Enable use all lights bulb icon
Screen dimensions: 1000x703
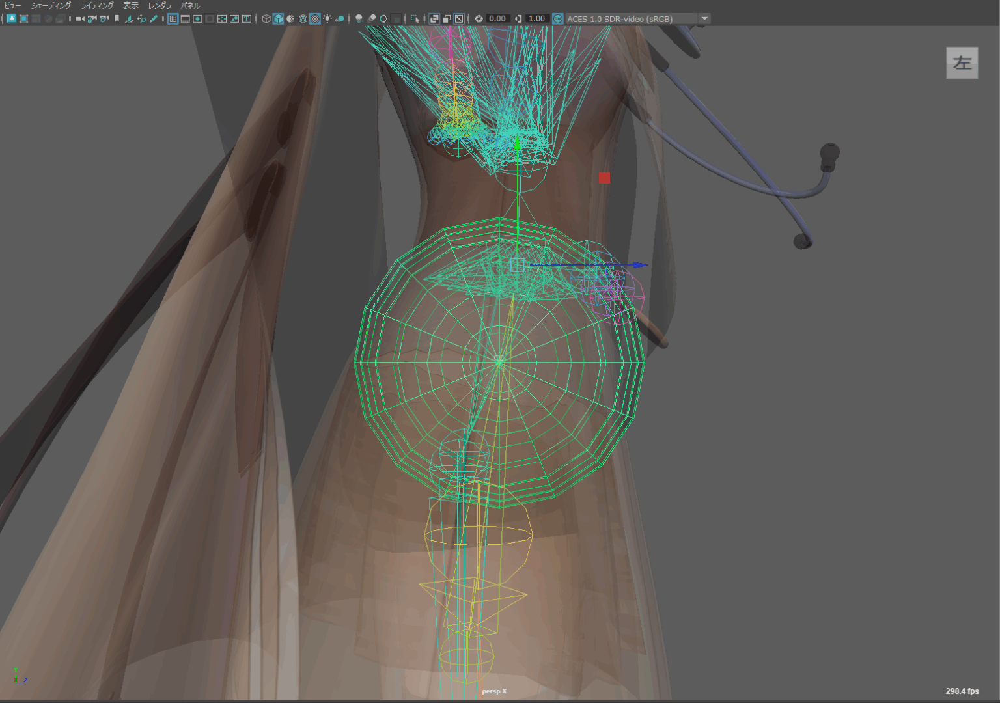327,19
